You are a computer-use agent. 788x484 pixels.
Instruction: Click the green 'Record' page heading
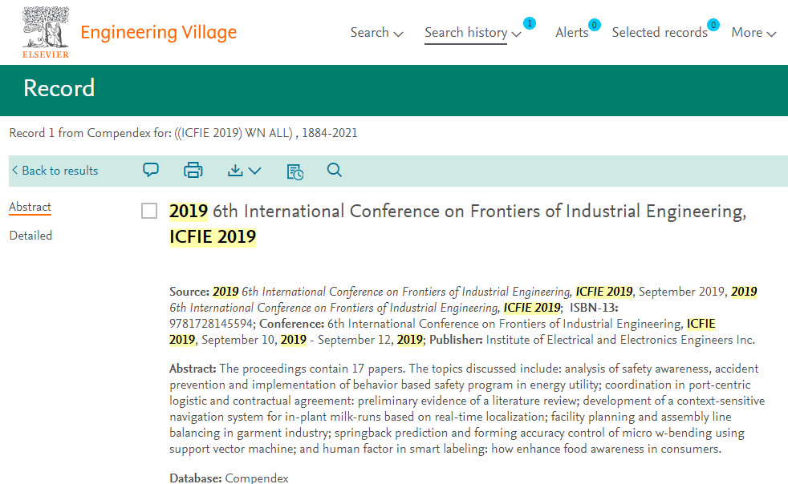tap(59, 88)
